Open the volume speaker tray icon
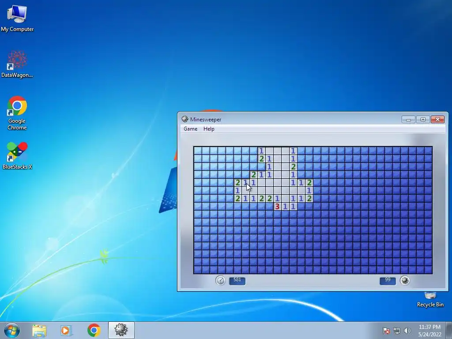This screenshot has height=339, width=452. (x=407, y=331)
